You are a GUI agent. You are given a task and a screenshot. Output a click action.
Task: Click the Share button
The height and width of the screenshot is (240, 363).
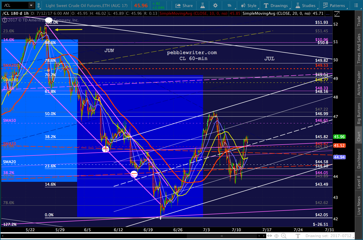pyautogui.click(x=184, y=5)
